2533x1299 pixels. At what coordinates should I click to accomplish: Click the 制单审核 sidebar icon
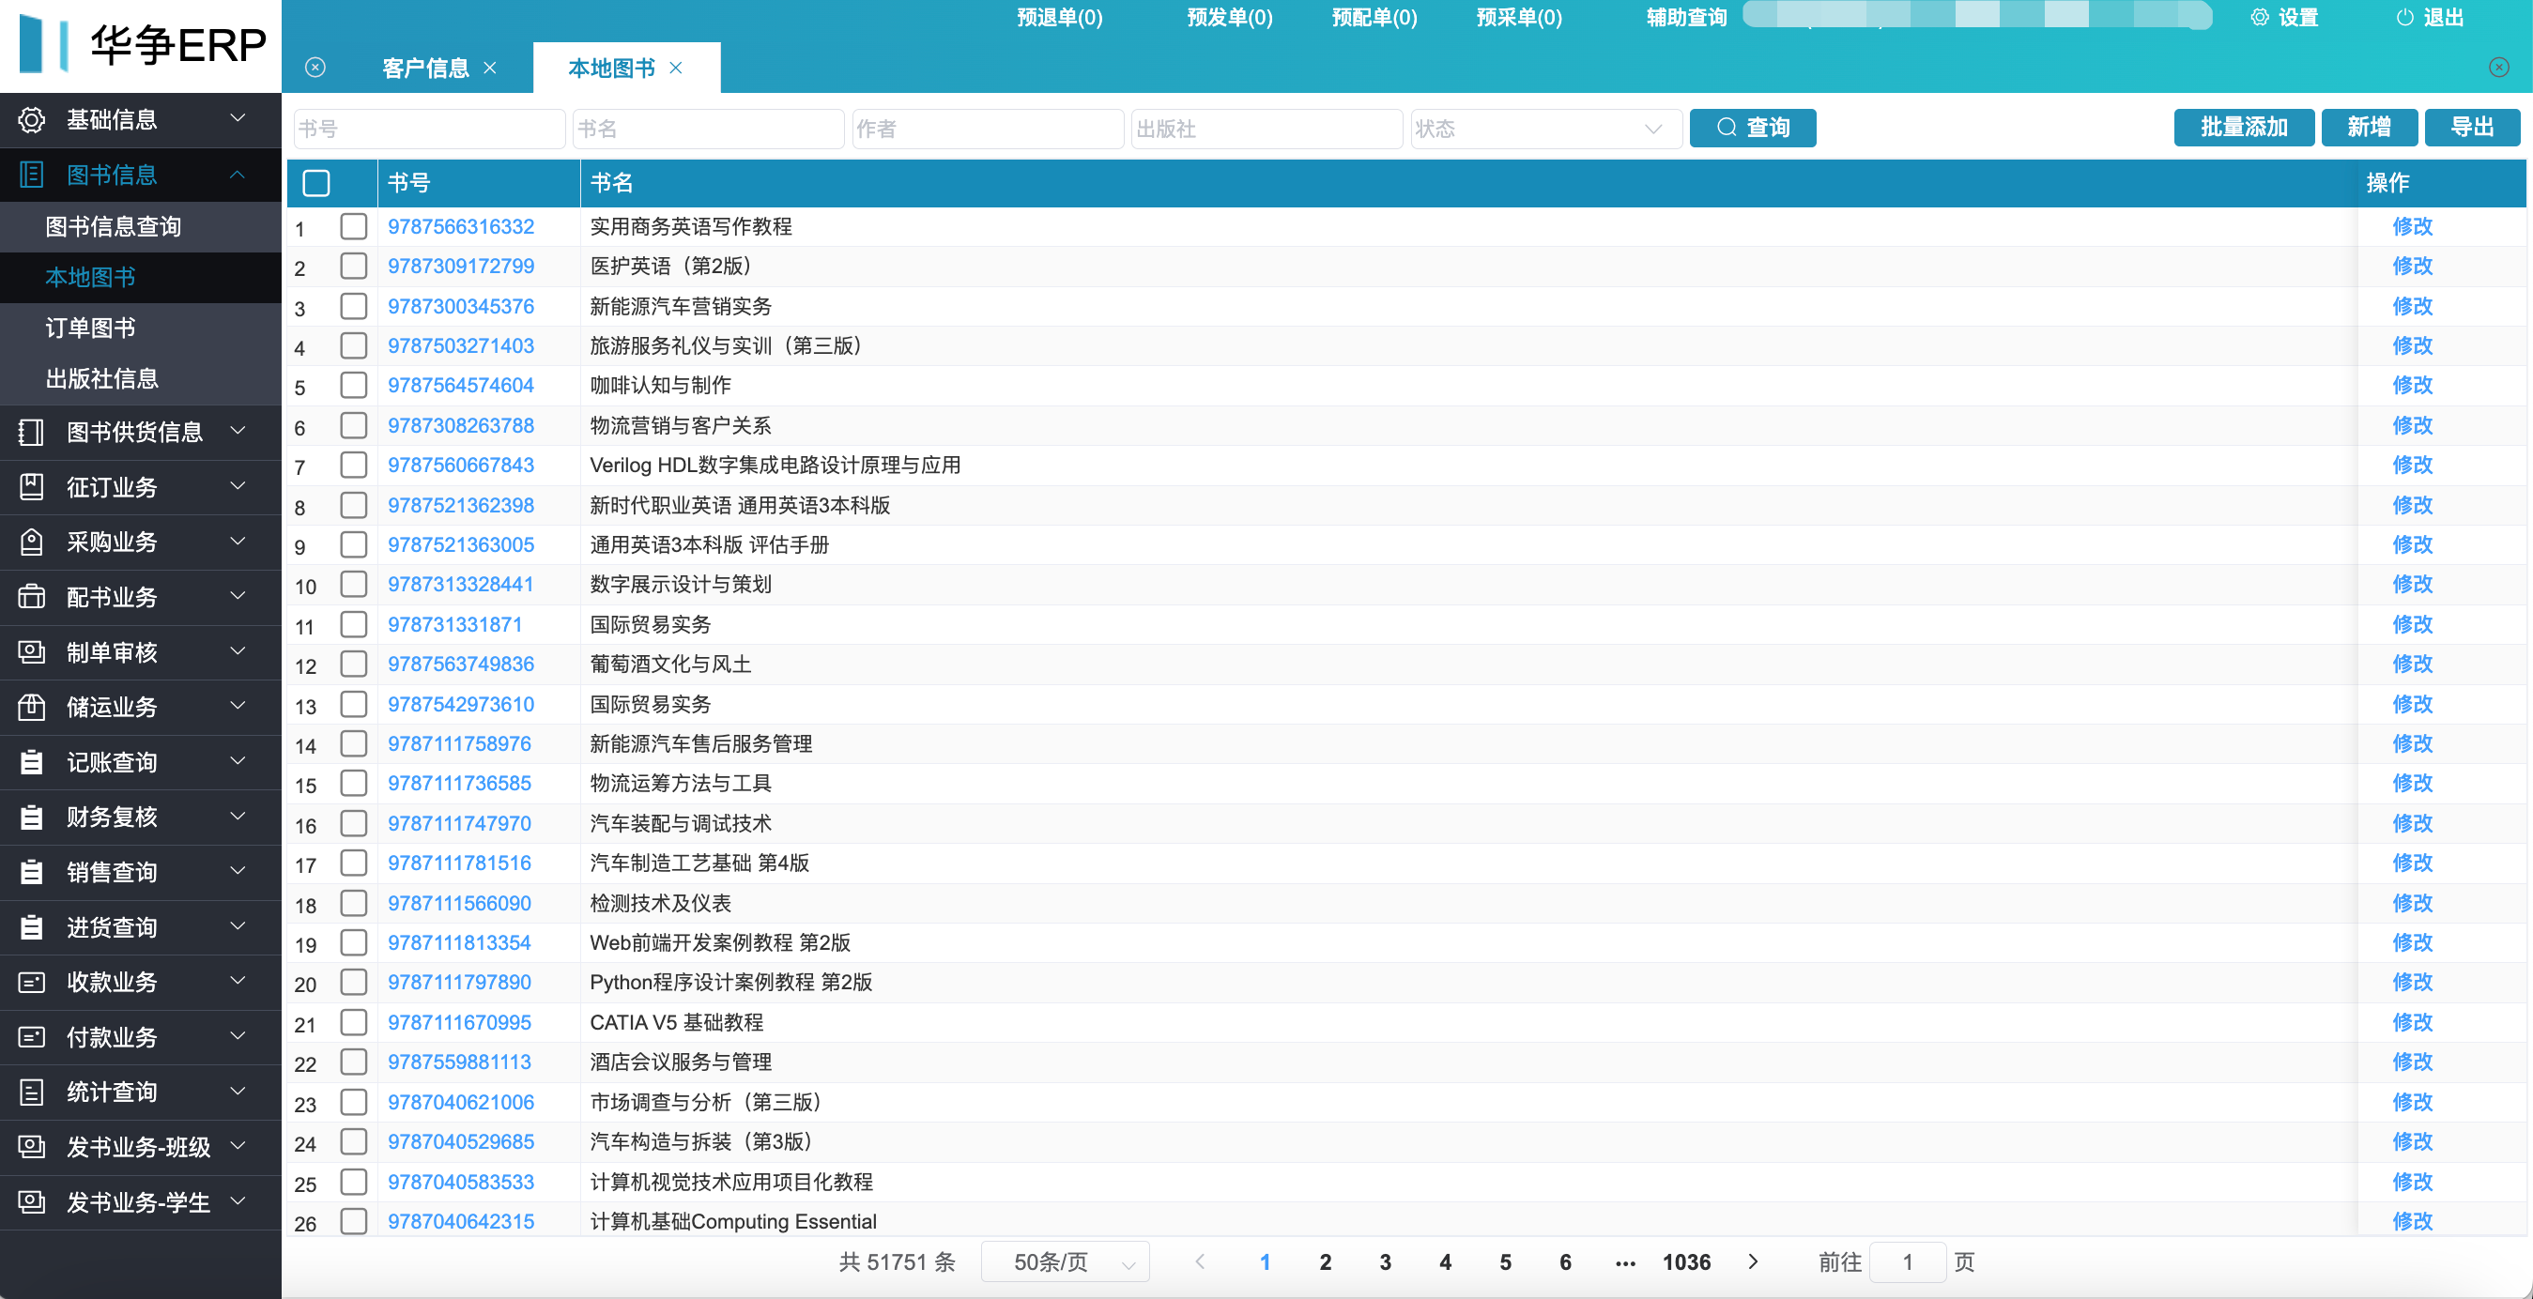click(x=32, y=652)
